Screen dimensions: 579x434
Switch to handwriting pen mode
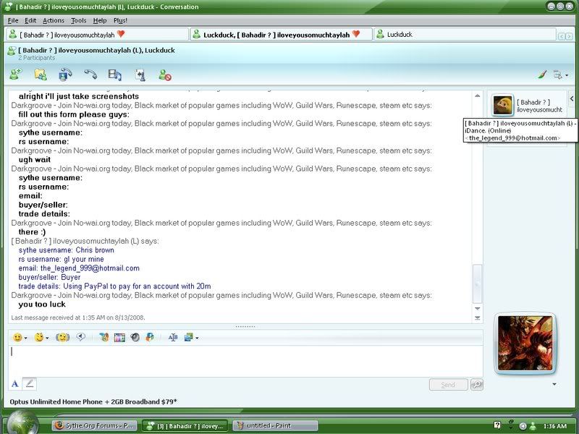[30, 384]
